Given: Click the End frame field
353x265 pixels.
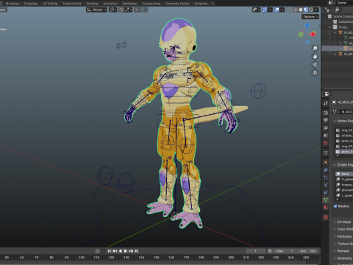Looking at the screenshot, I should (307, 251).
